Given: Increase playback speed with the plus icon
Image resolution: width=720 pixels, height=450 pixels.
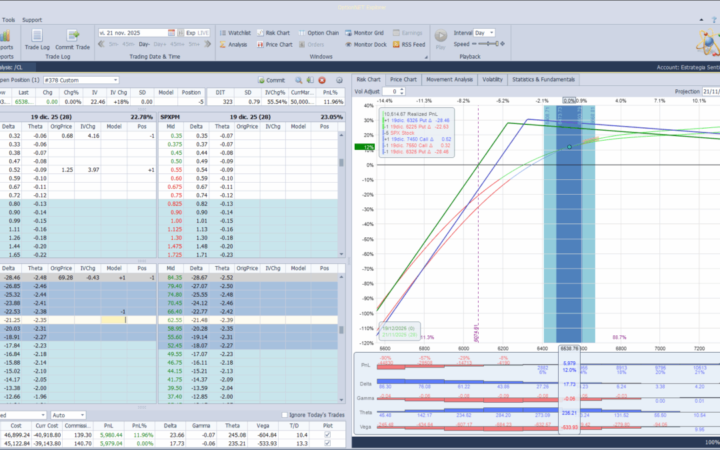Looking at the screenshot, I should [x=503, y=44].
